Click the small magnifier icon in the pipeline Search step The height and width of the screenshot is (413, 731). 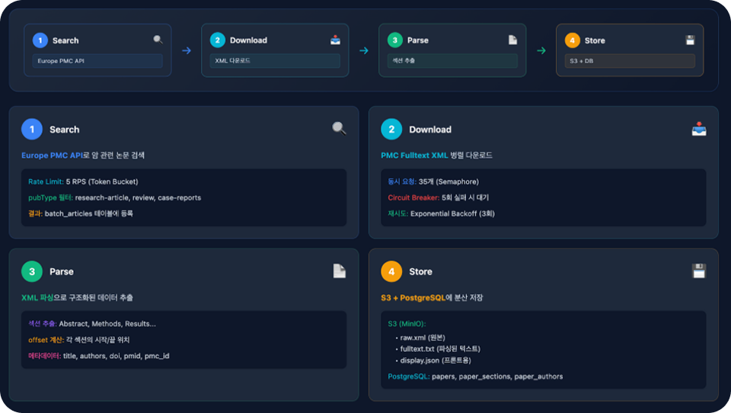tap(158, 40)
